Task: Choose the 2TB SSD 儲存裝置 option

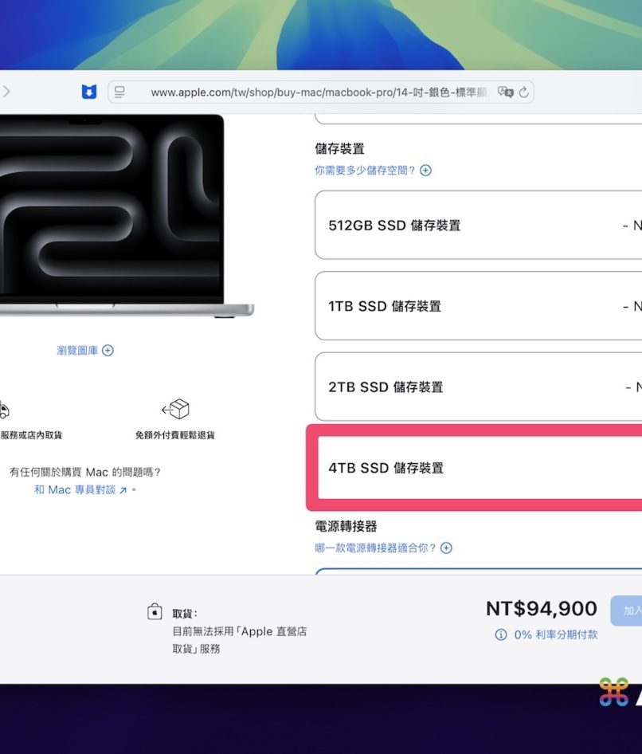Action: point(478,387)
